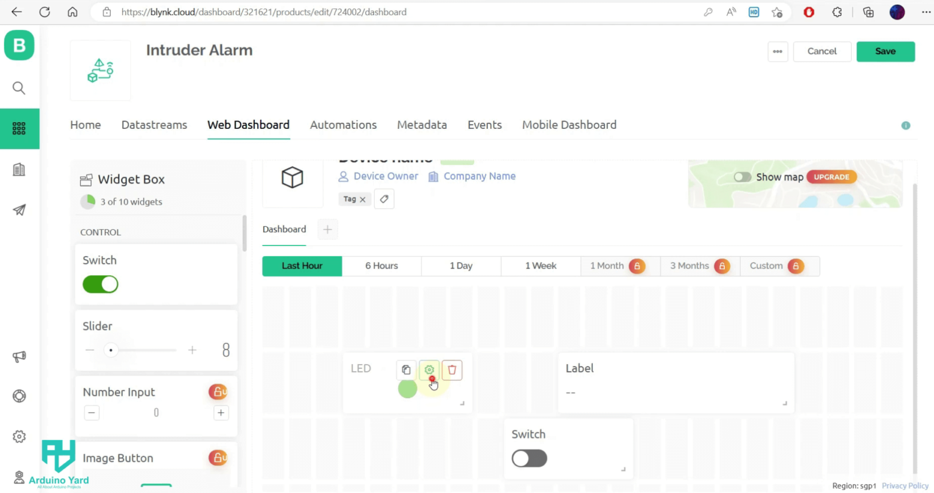Increment the Number Input value with plus
The image size is (934, 493).
coord(220,413)
